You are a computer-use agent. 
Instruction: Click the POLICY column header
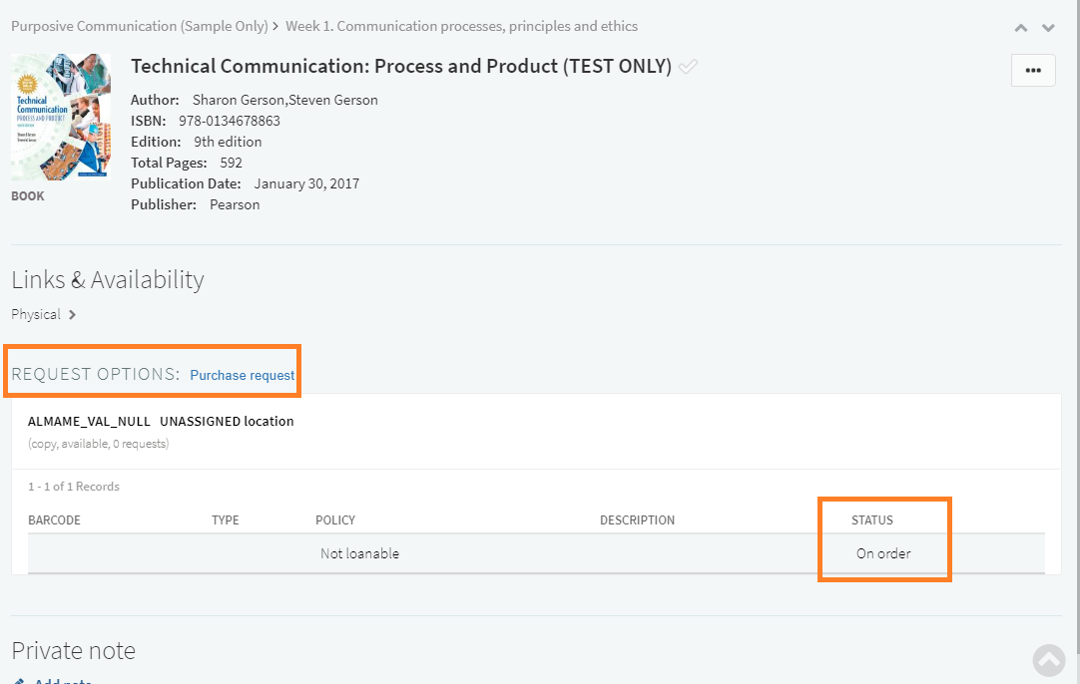[x=335, y=520]
